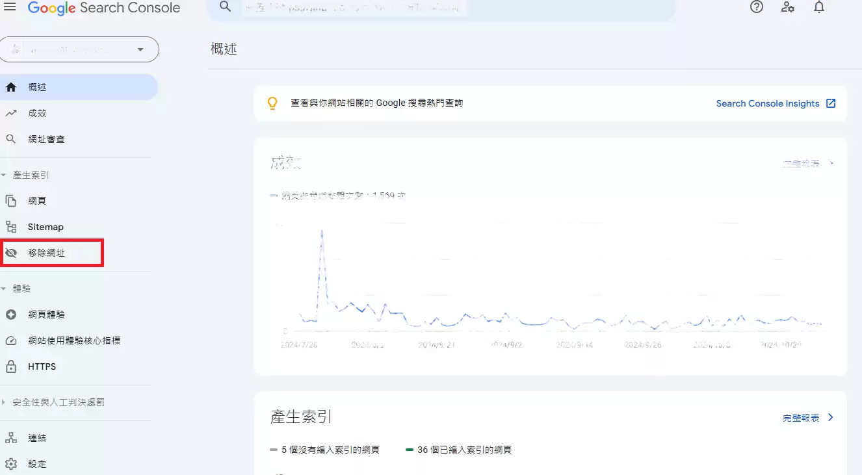Screen dimensions: 862x475
Task: Click the URL inspection search field
Action: pyautogui.click(x=441, y=8)
